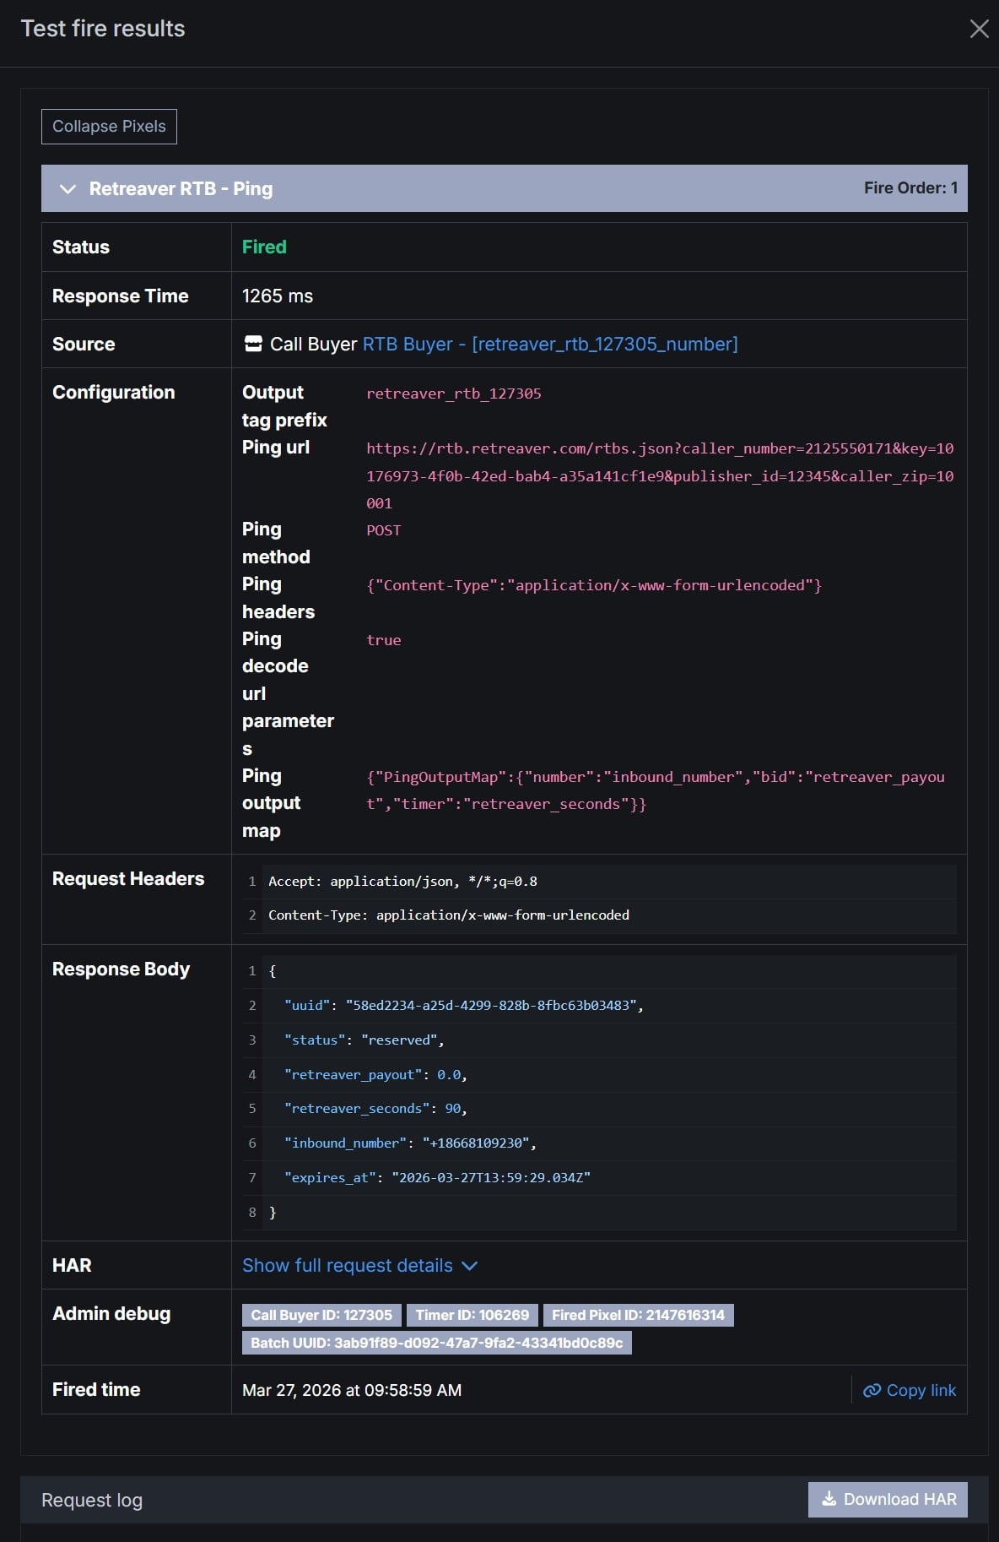Click the Test fire results title

(x=103, y=29)
